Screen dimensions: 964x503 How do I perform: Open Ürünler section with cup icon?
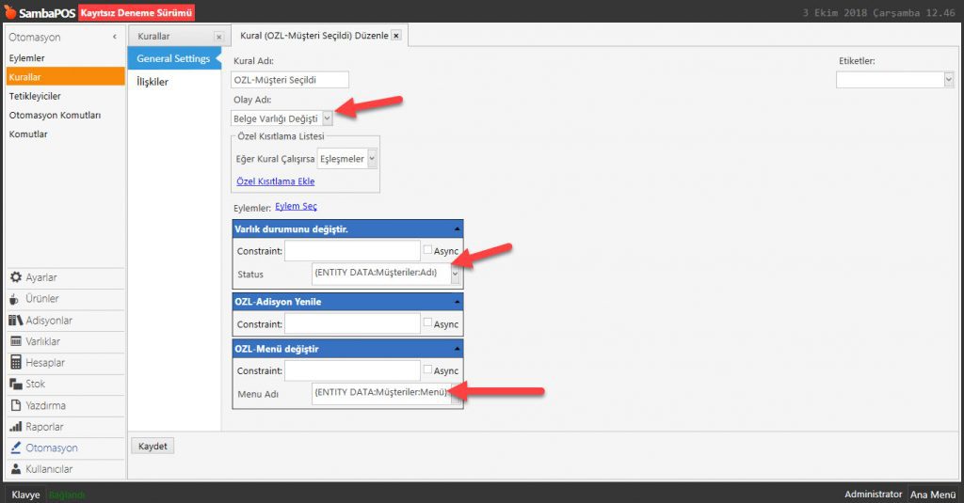pyautogui.click(x=41, y=299)
